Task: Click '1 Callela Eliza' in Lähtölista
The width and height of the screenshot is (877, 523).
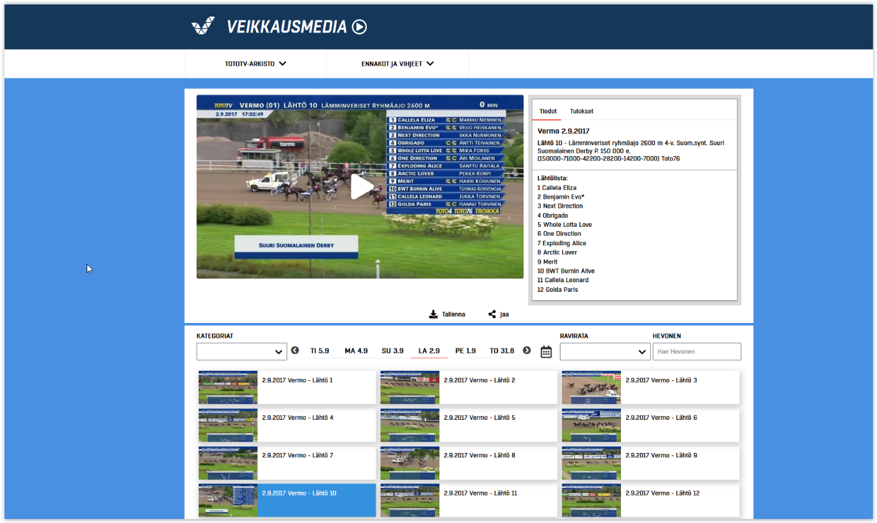Action: [x=557, y=188]
